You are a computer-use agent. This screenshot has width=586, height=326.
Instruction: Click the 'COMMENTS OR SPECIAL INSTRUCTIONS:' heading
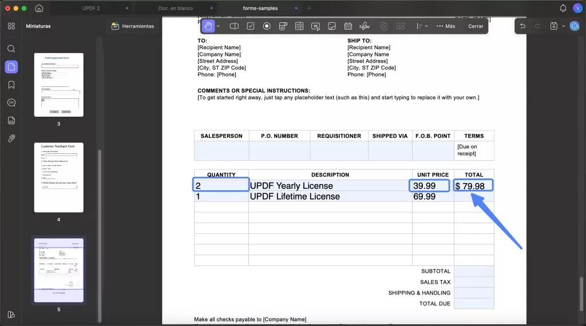click(x=254, y=91)
